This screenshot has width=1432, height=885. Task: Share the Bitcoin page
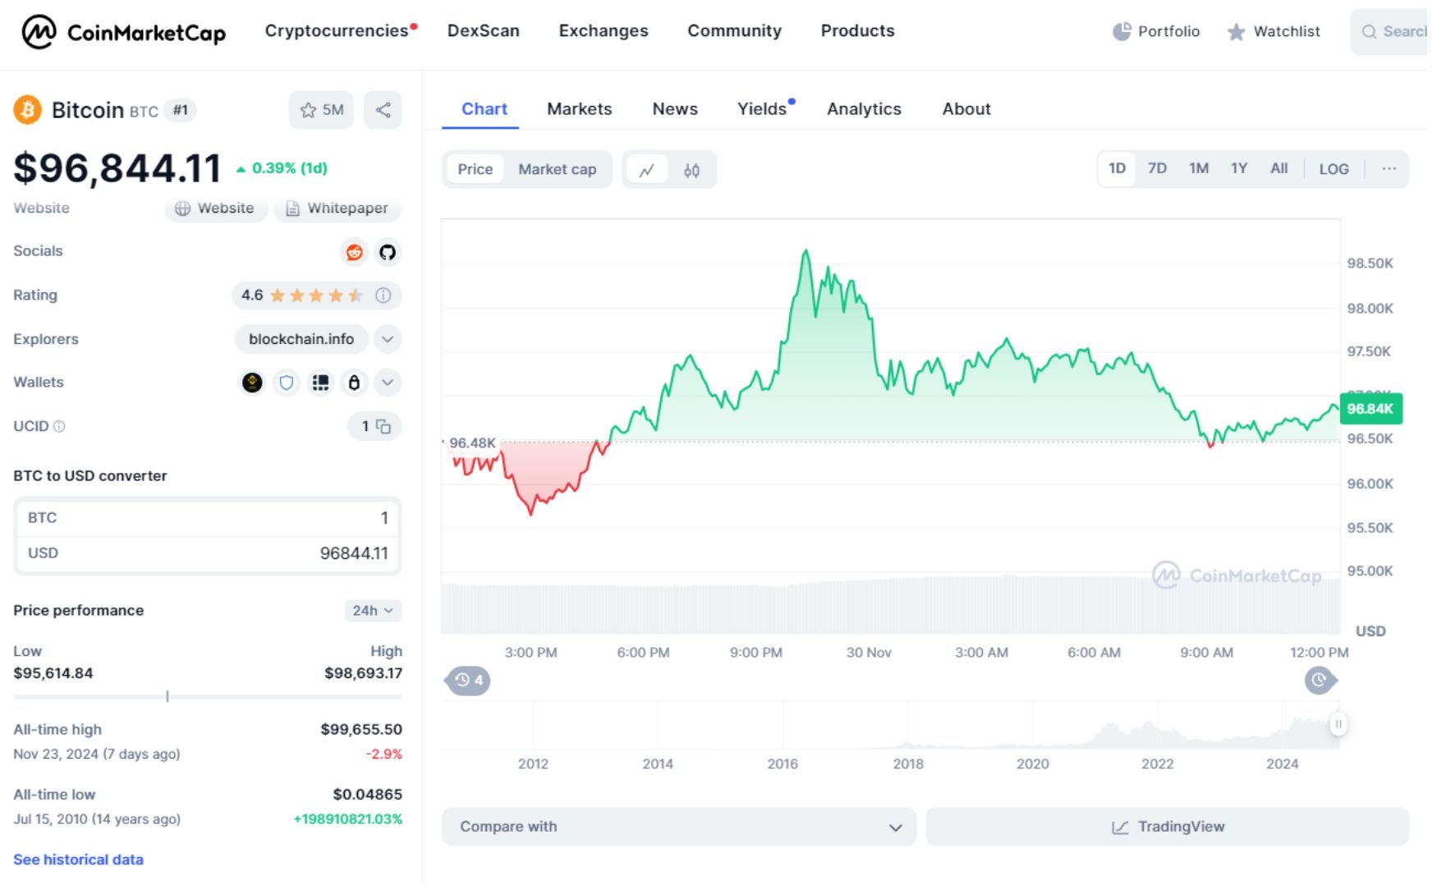[x=382, y=109]
